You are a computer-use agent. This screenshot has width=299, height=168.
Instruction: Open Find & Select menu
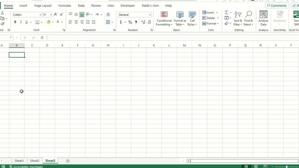[248, 19]
